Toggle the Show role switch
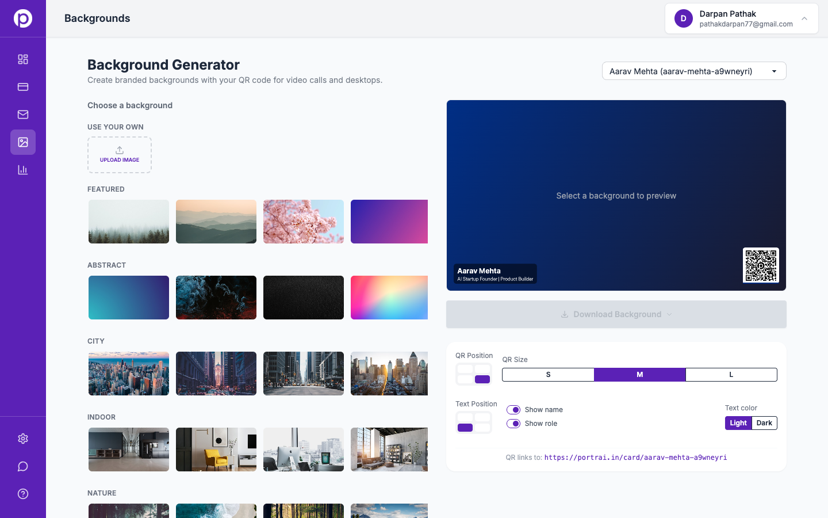The image size is (828, 518). pos(513,424)
